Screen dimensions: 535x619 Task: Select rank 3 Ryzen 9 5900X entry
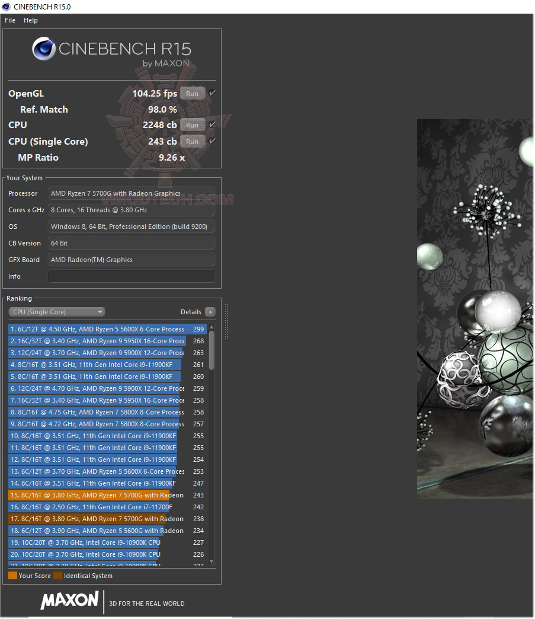click(x=107, y=353)
